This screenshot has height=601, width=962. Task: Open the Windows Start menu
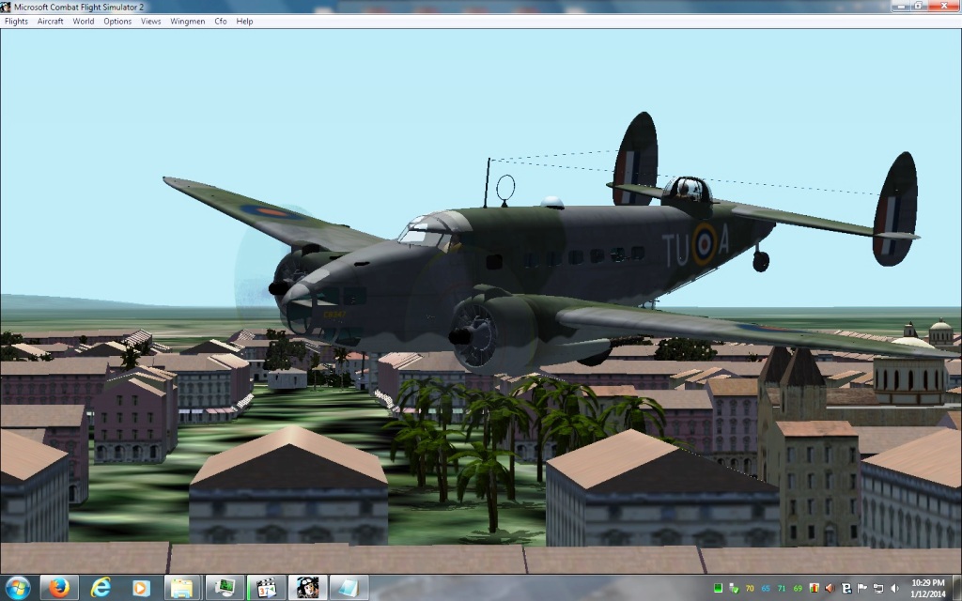coord(17,588)
